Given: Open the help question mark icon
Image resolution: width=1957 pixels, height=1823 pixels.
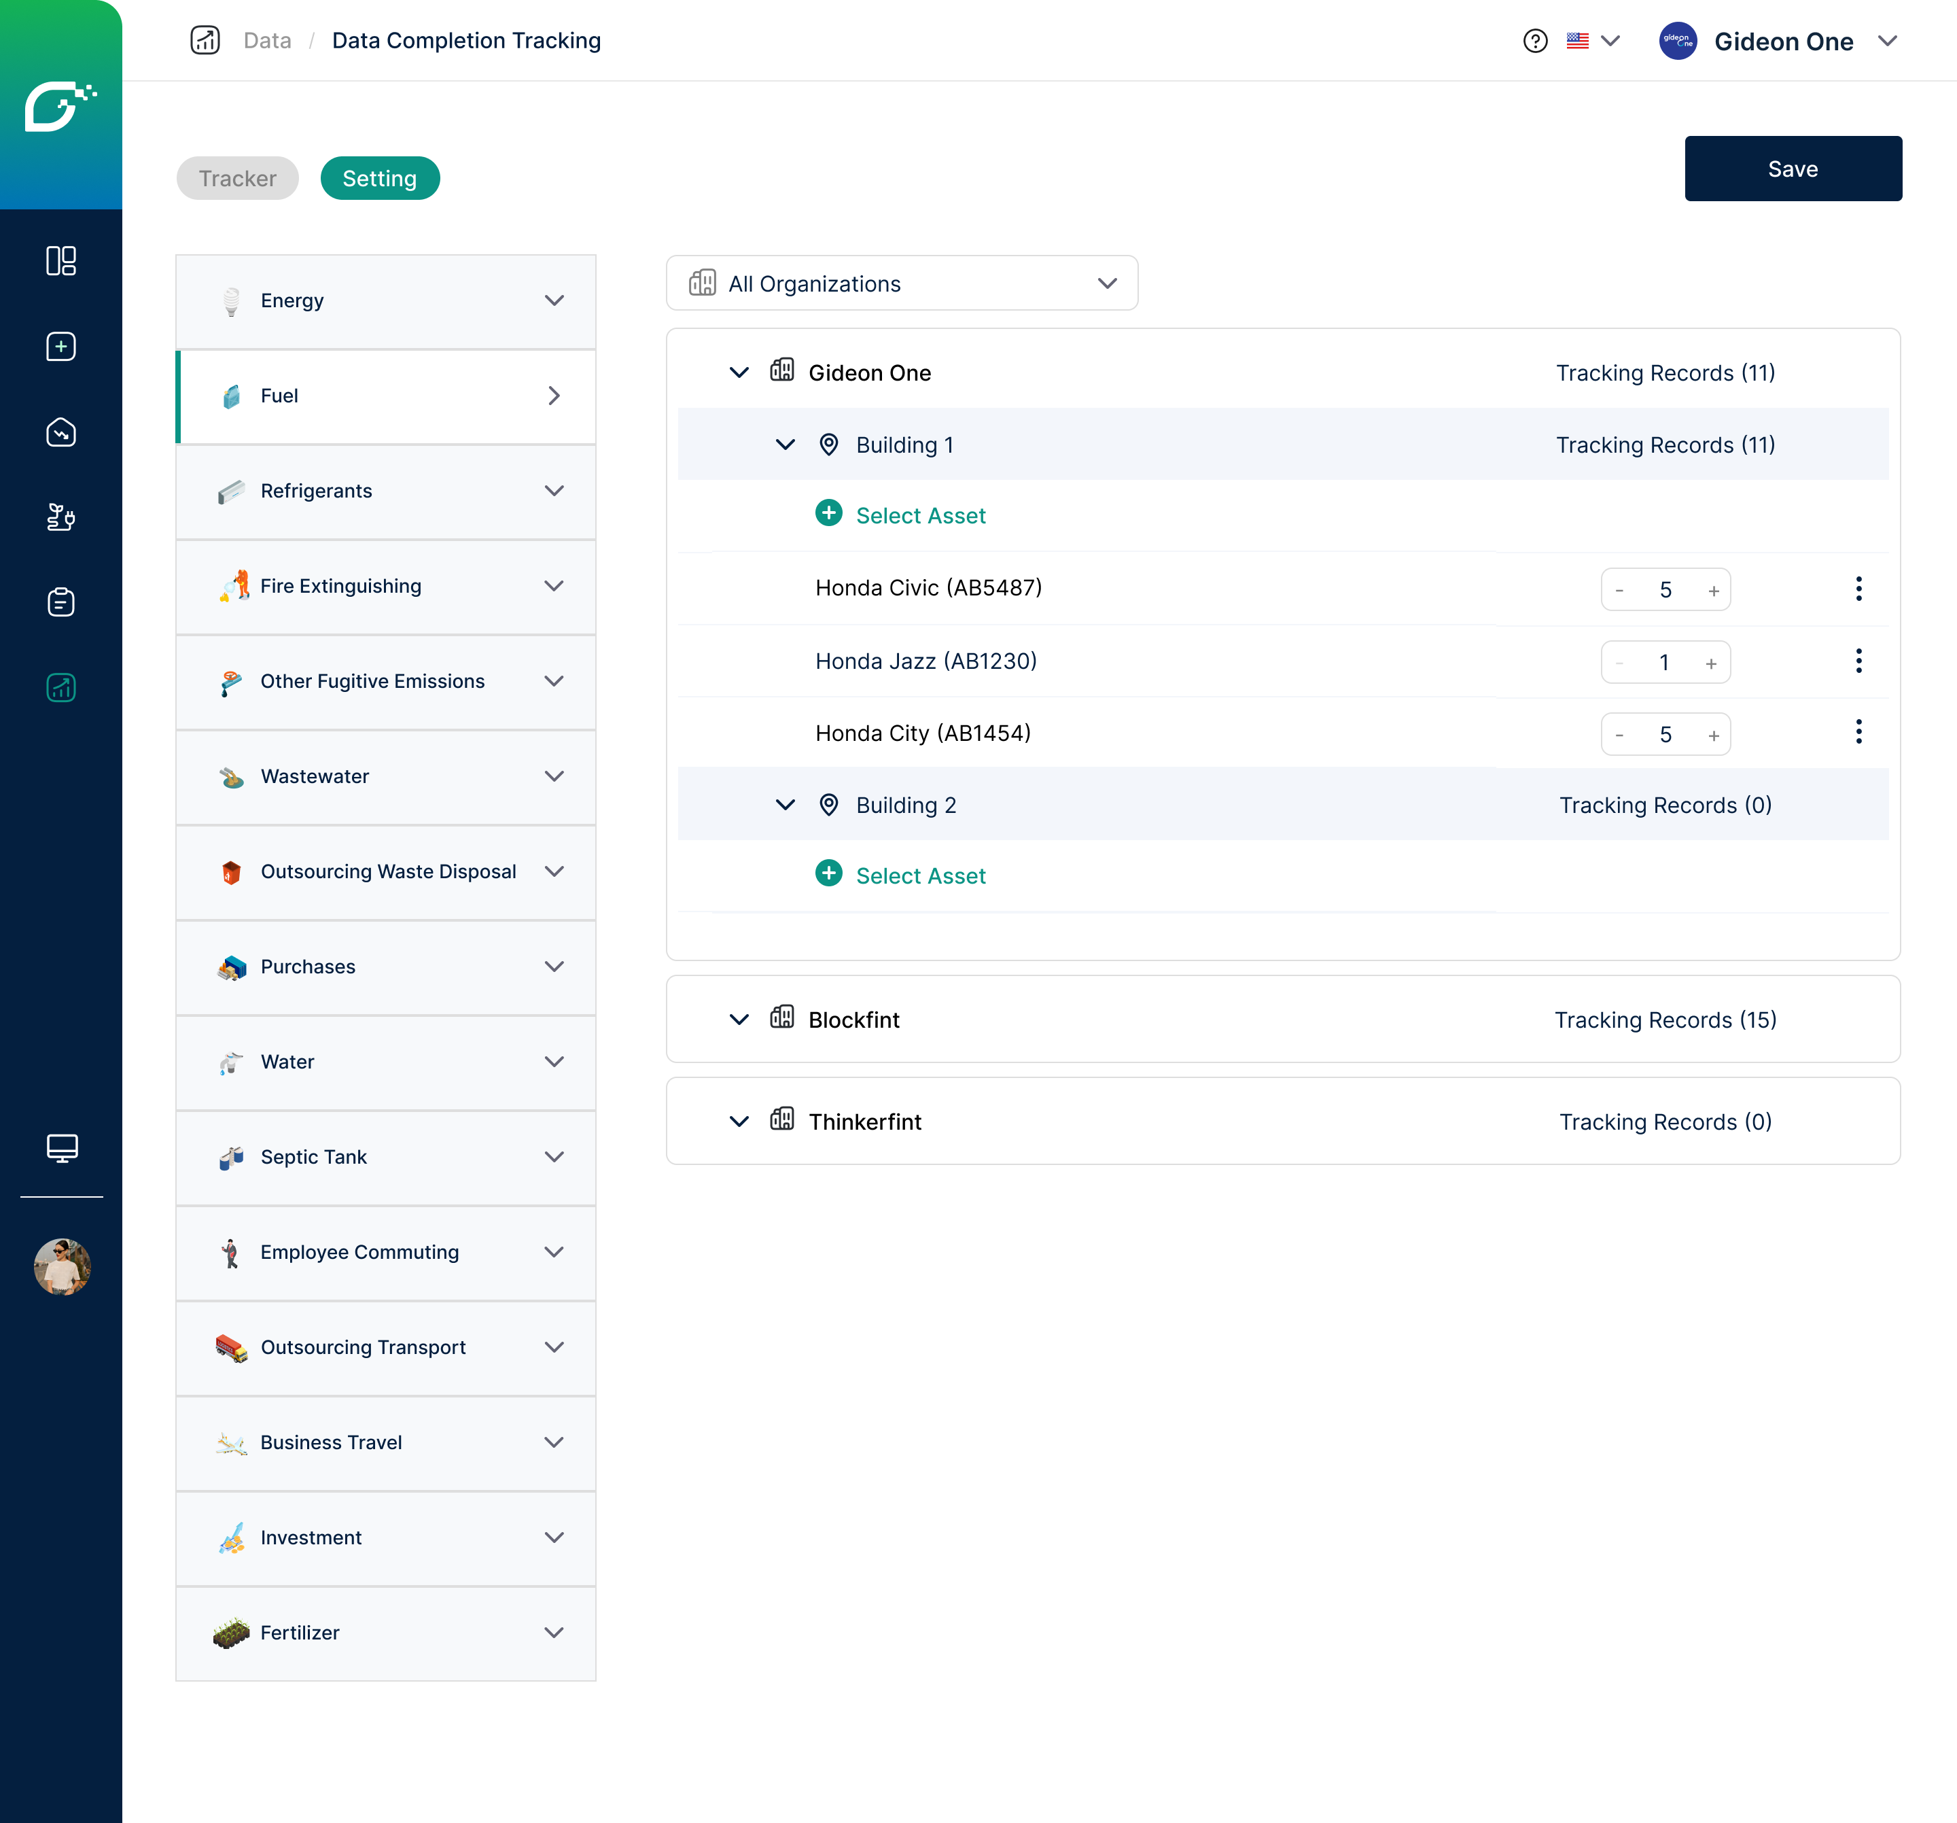Looking at the screenshot, I should click(x=1535, y=41).
